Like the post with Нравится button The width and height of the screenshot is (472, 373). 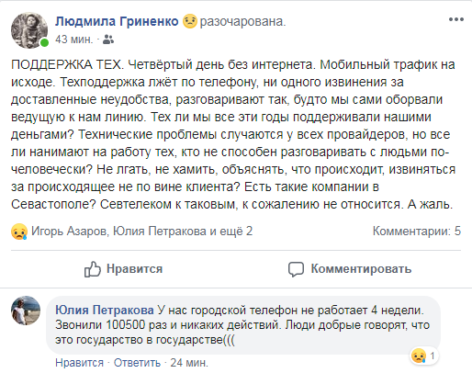click(x=123, y=269)
